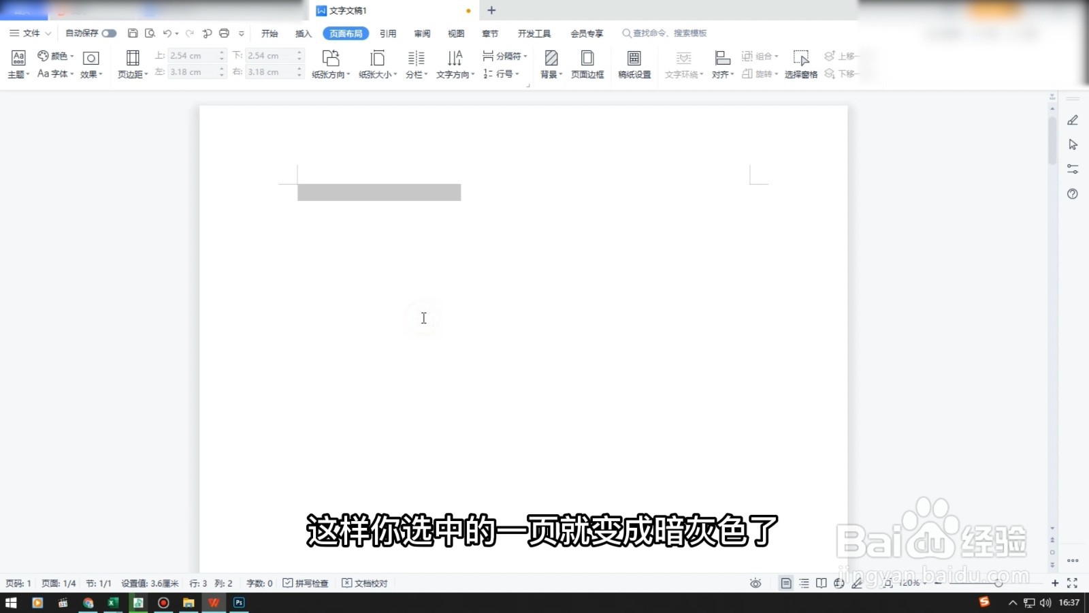The height and width of the screenshot is (613, 1089).
Task: Open the 纸张方向 orientation dropdown
Action: pos(331,64)
